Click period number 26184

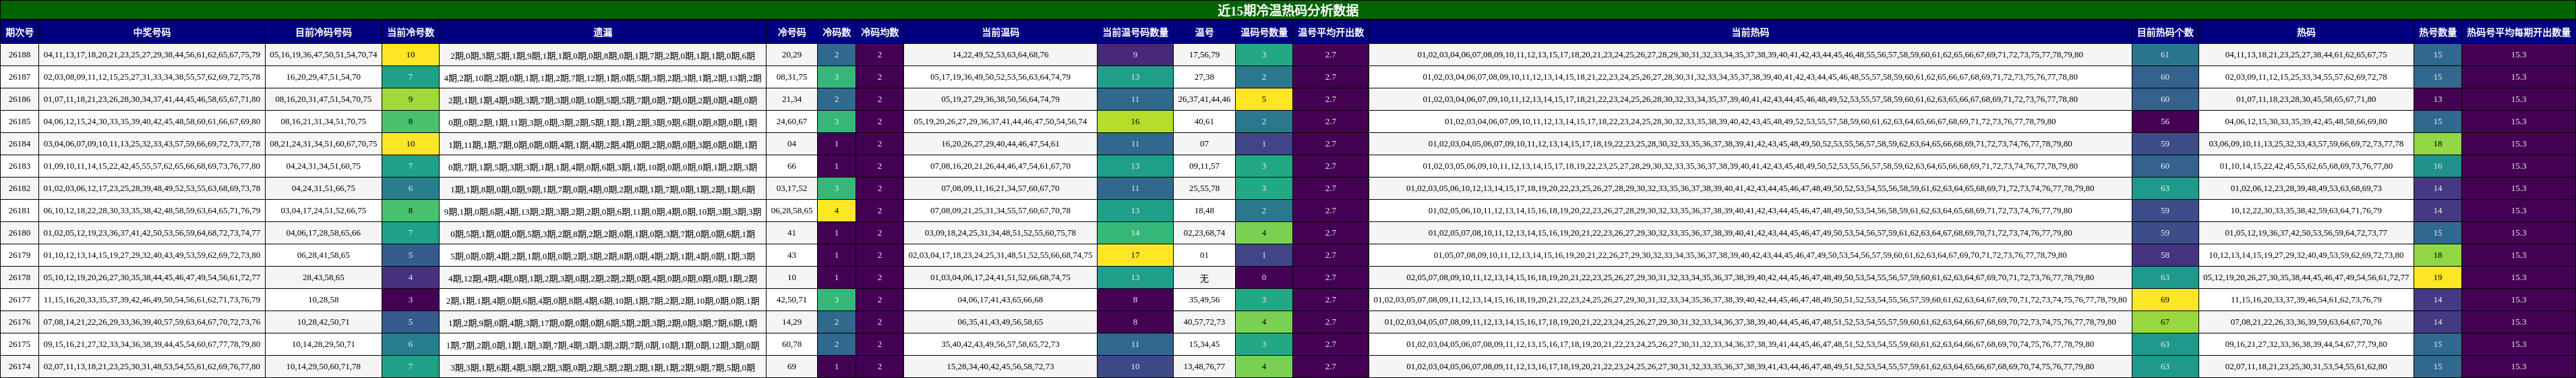[19, 144]
